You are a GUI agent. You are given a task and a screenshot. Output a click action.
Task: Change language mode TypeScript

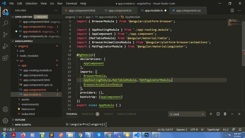[213, 130]
